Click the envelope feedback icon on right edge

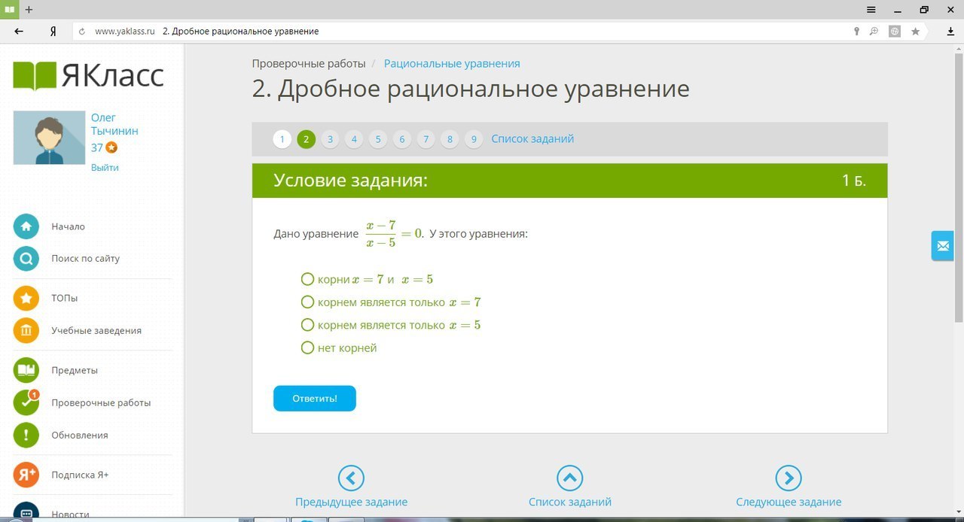pos(942,246)
